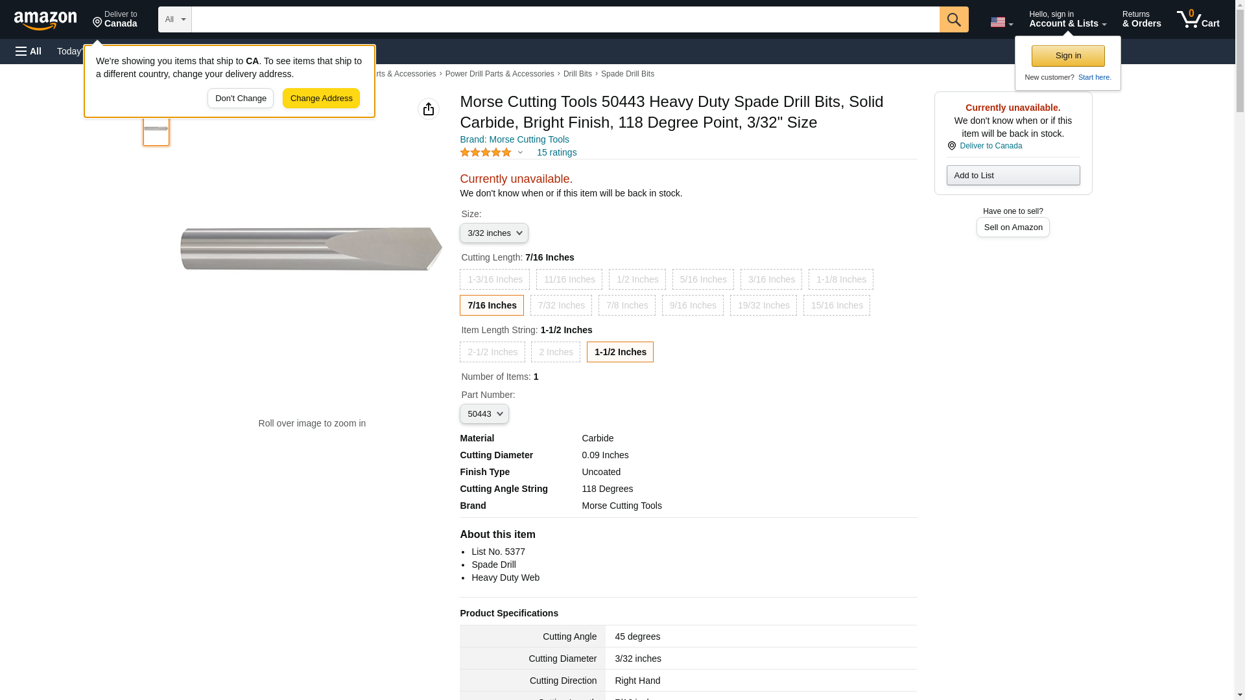Screen dimensions: 1245x700
Task: Select the 2 Inches item length
Action: point(556,352)
